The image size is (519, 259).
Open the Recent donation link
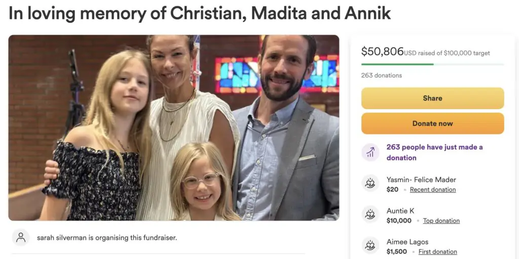[x=432, y=190]
